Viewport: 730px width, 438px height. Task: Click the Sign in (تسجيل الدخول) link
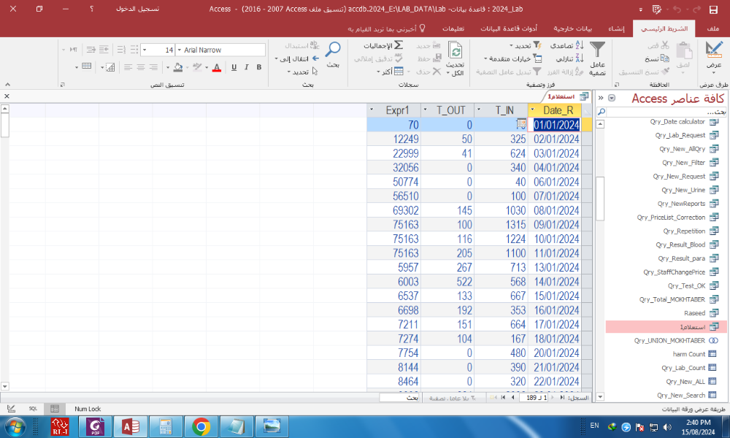[137, 9]
